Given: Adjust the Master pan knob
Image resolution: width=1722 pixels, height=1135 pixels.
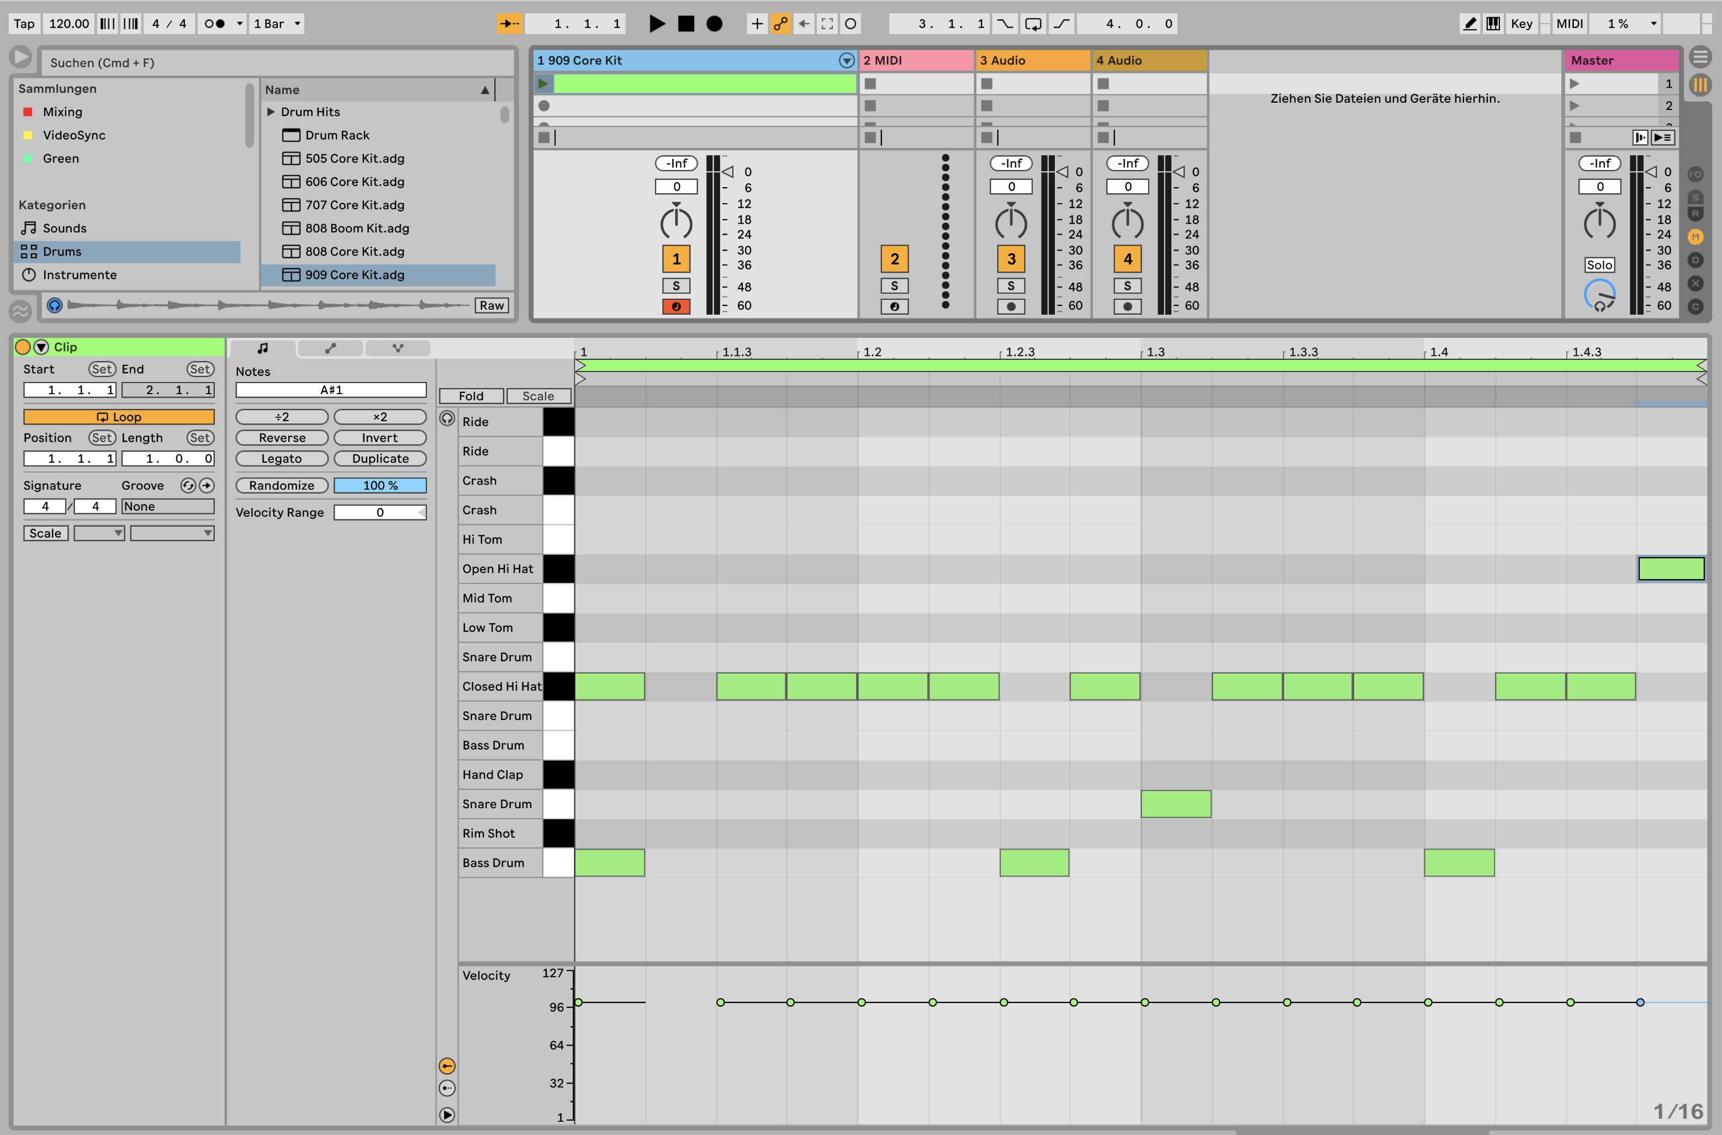Looking at the screenshot, I should coord(1599,222).
